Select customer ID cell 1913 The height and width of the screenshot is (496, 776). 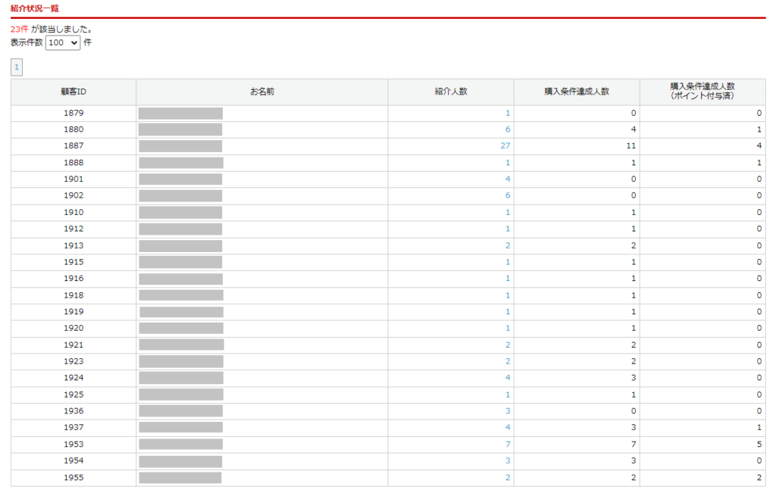click(74, 246)
